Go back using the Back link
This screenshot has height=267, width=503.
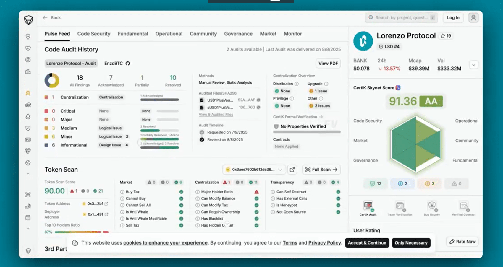point(52,18)
